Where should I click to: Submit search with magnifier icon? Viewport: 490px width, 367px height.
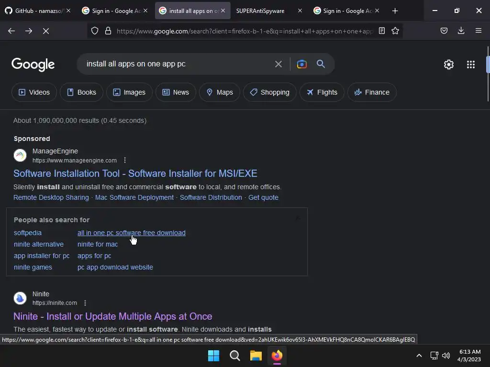pyautogui.click(x=321, y=64)
